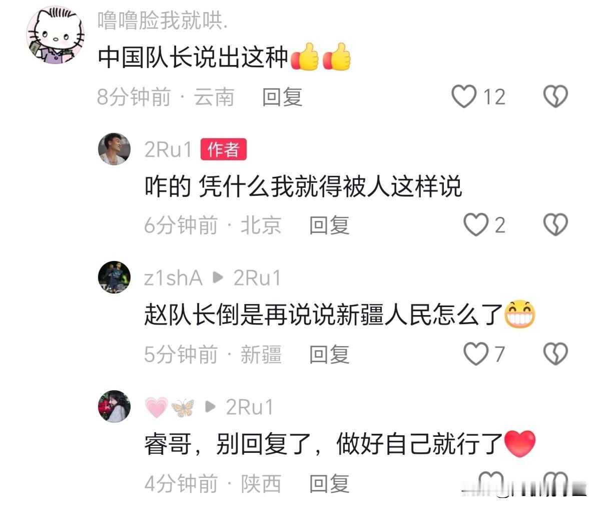Reply to the Shaanxi comment
The height and width of the screenshot is (510, 600).
point(329,483)
